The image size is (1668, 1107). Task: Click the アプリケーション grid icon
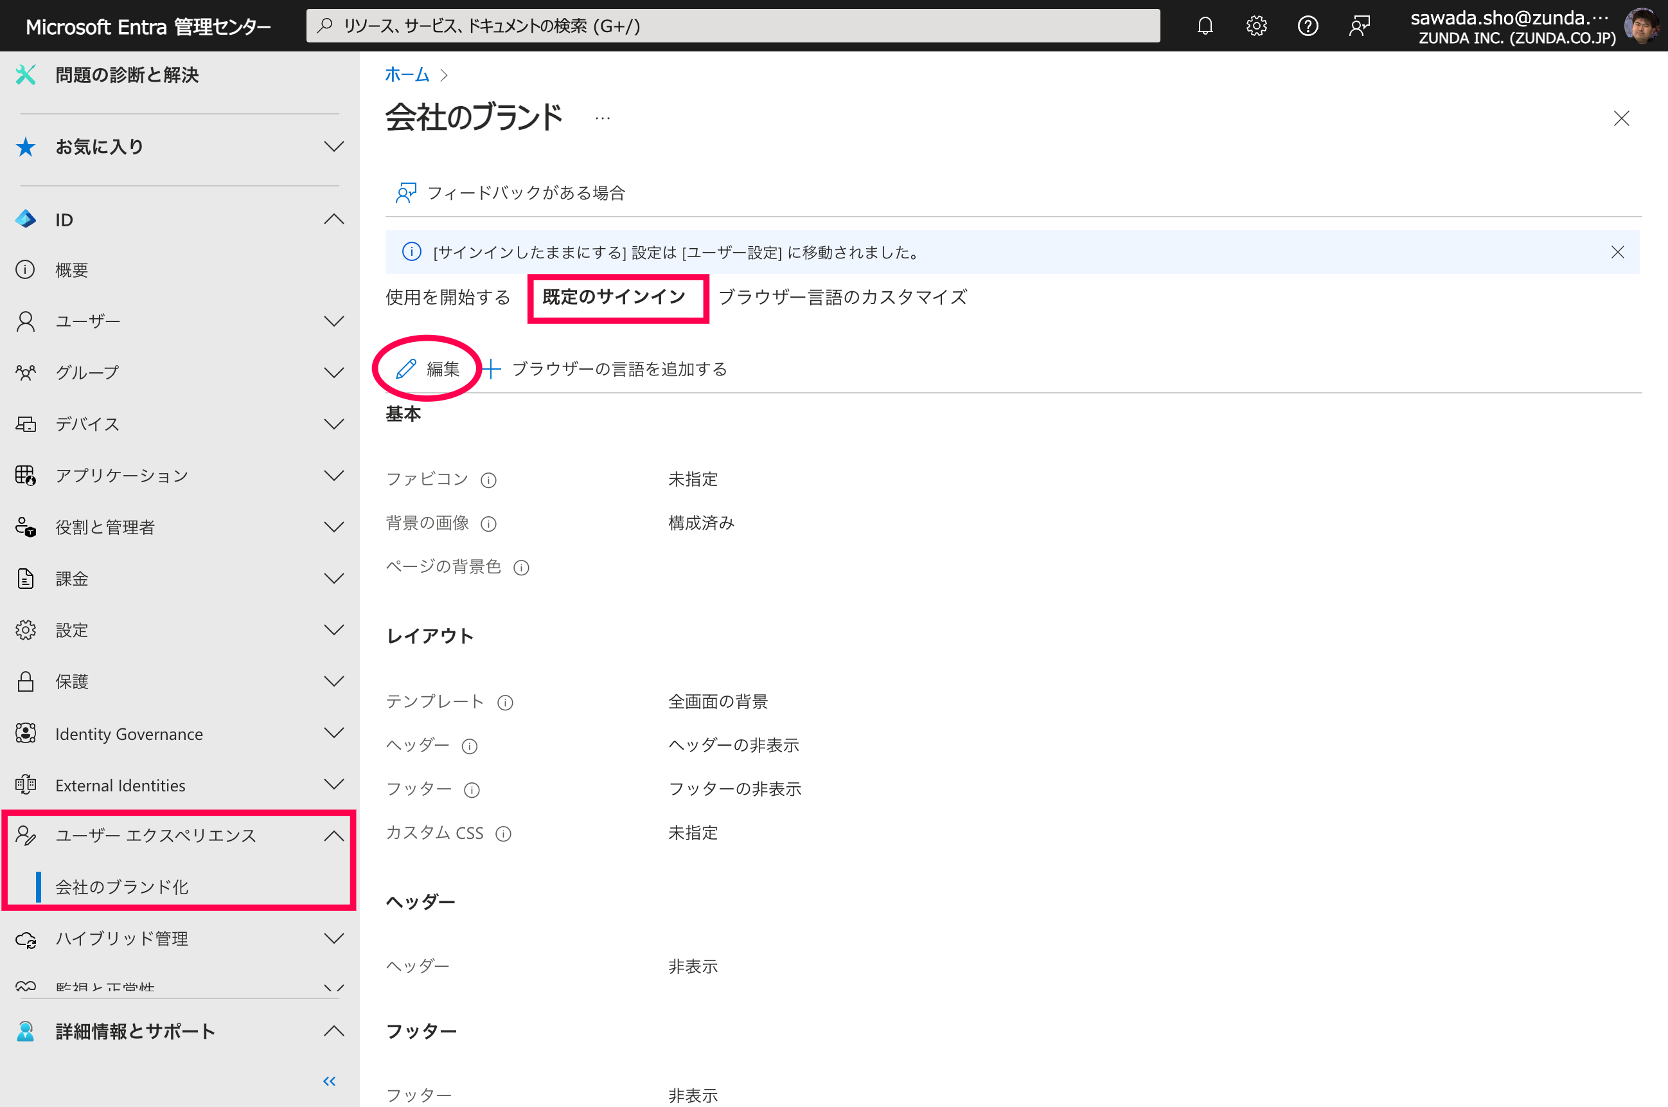pos(26,476)
